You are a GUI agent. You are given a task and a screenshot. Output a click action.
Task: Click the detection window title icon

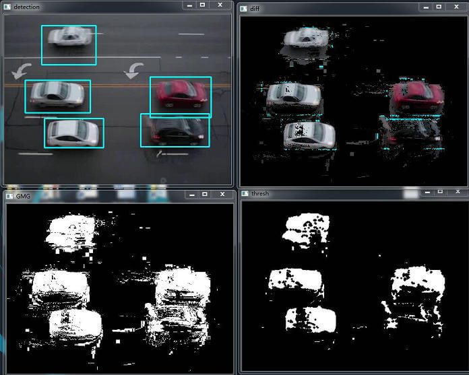(8, 6)
